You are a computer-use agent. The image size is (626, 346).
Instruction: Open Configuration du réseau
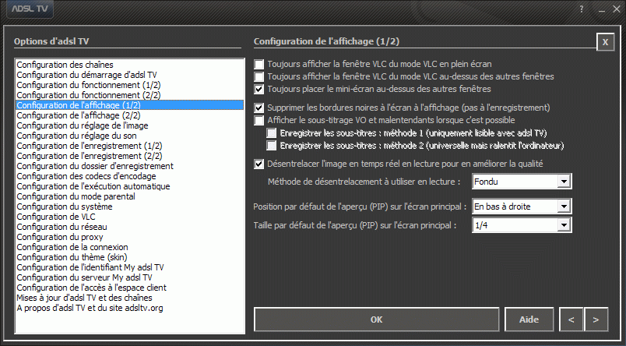[130, 227]
